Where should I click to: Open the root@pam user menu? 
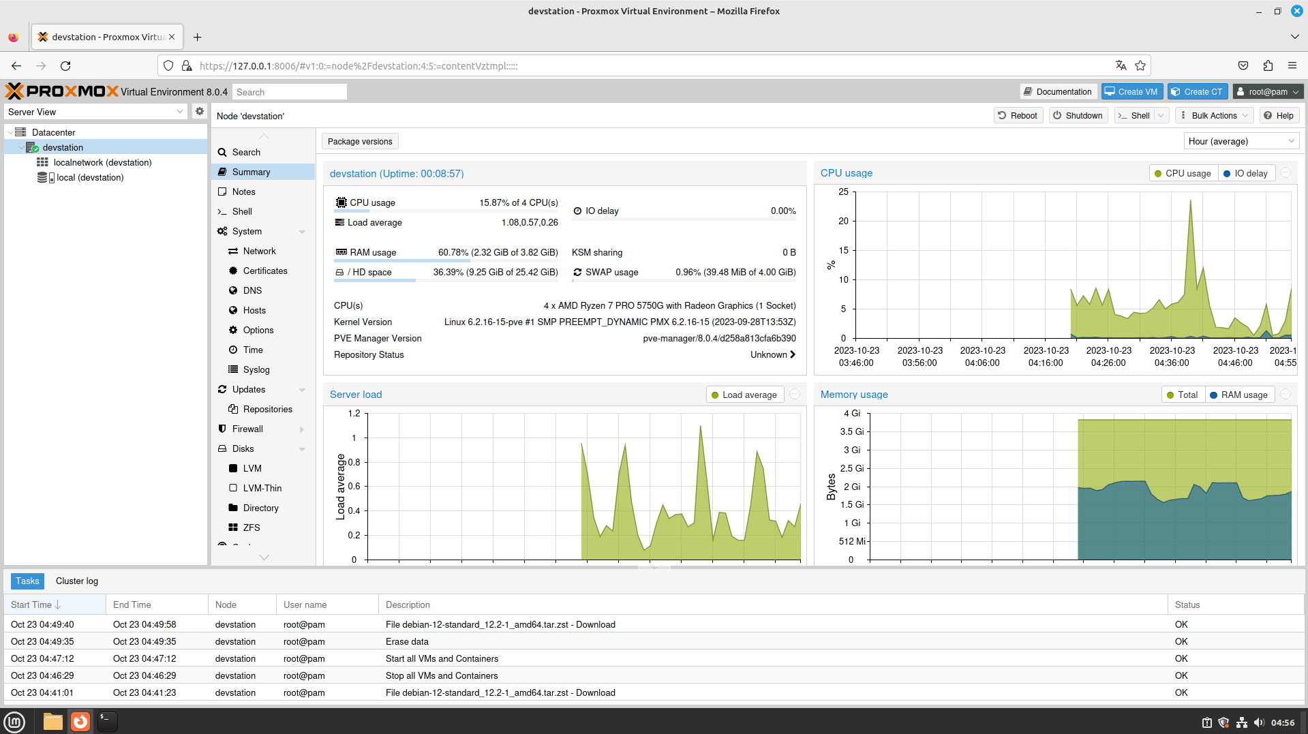[1268, 91]
